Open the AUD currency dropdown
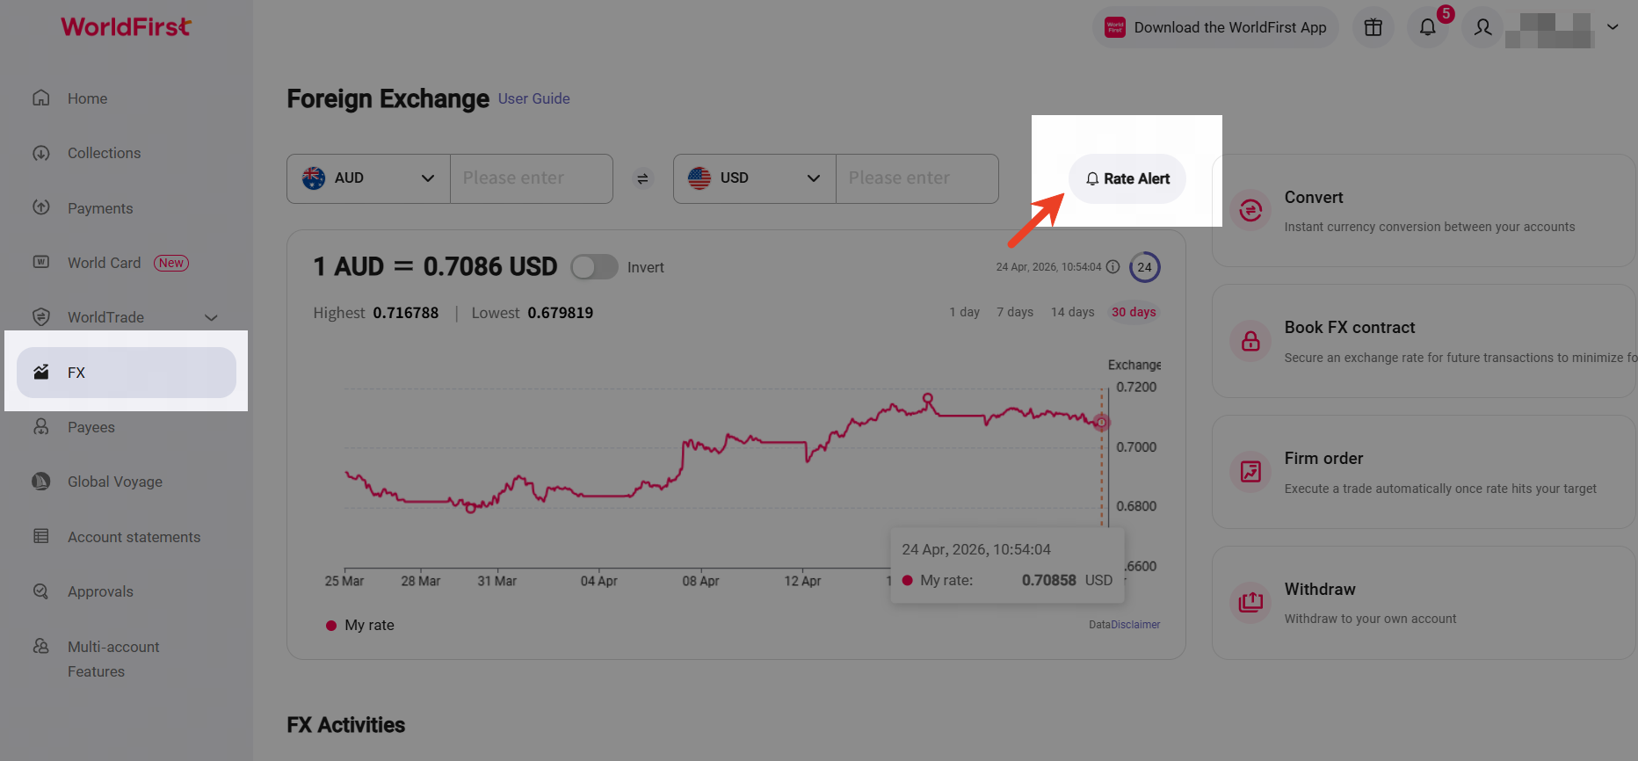1638x761 pixels. (x=369, y=178)
